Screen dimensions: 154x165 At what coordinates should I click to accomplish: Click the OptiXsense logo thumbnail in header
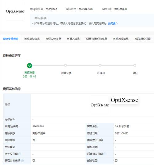click(15, 11)
